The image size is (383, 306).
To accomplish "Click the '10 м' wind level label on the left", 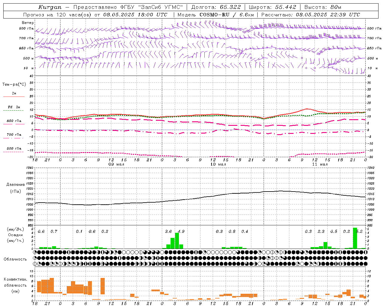I will (x=28, y=68).
